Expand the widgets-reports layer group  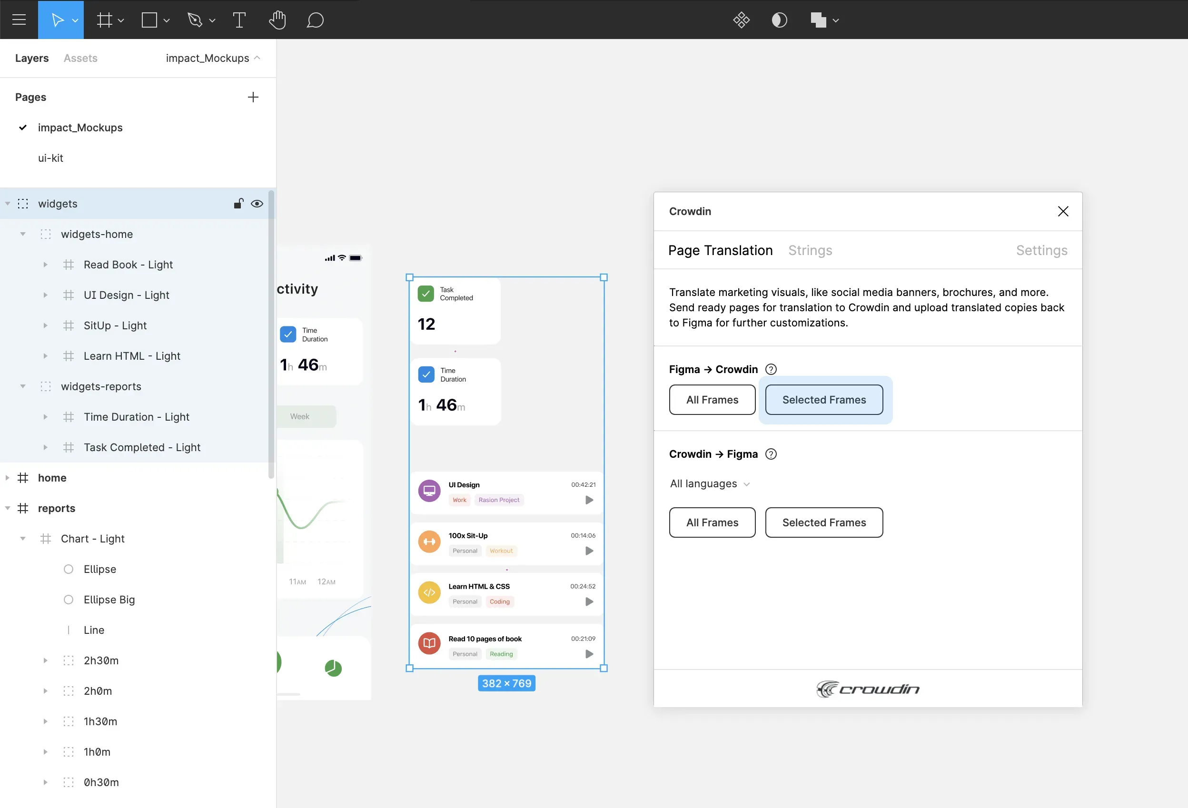[x=22, y=386]
